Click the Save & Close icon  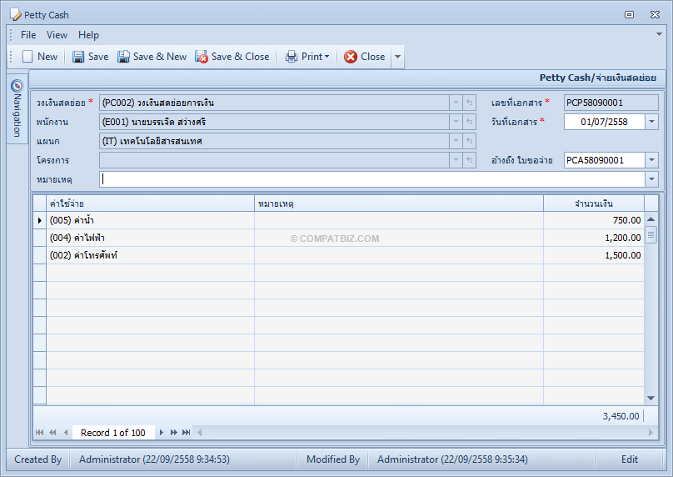(x=202, y=57)
